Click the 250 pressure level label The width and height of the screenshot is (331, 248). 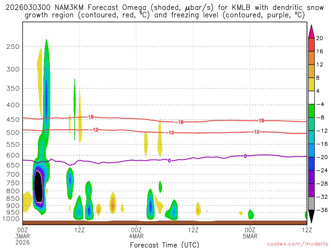[13, 46]
